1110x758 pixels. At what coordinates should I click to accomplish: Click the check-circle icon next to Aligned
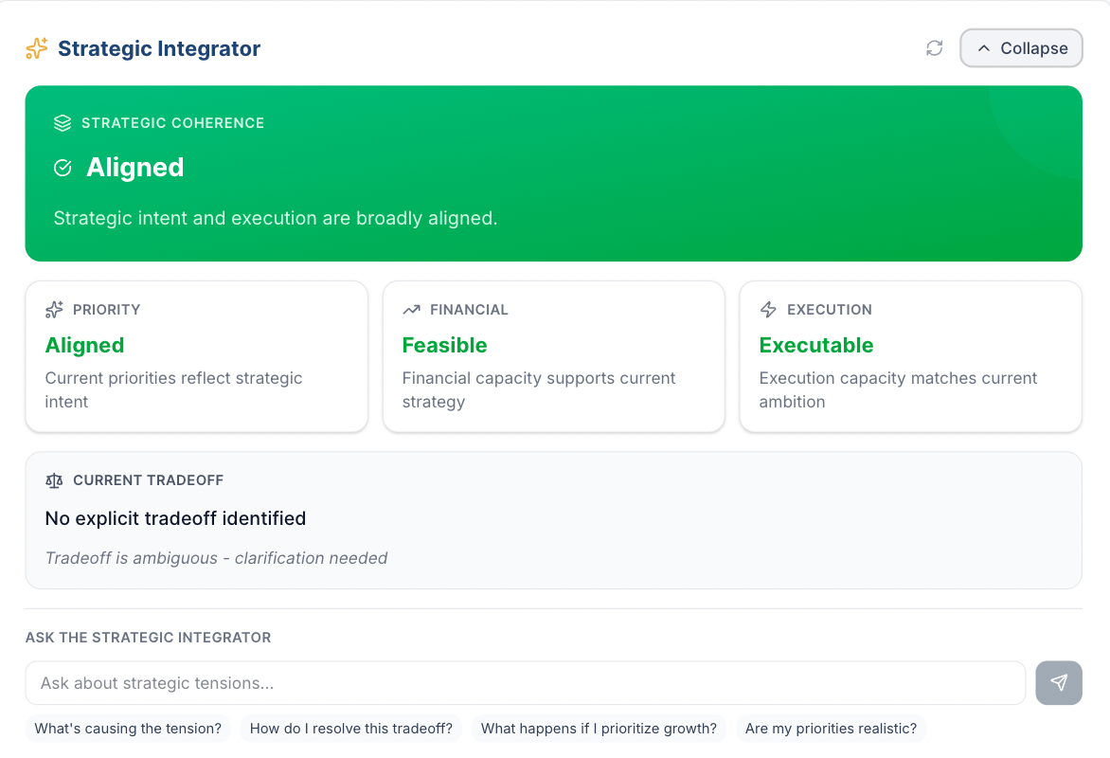click(x=62, y=167)
